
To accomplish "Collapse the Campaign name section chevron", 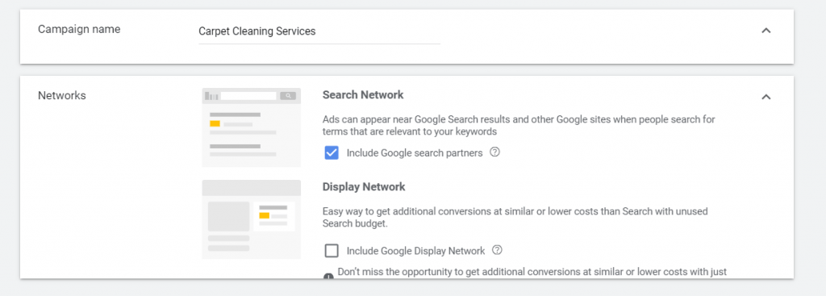I will tap(766, 31).
